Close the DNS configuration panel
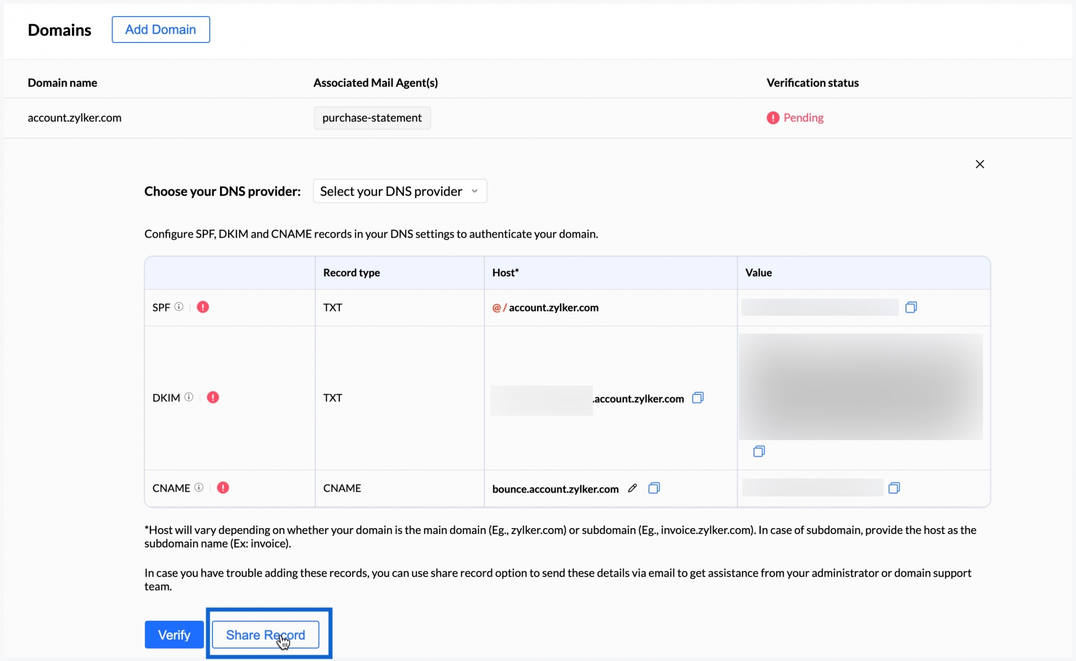The height and width of the screenshot is (661, 1076). [980, 164]
